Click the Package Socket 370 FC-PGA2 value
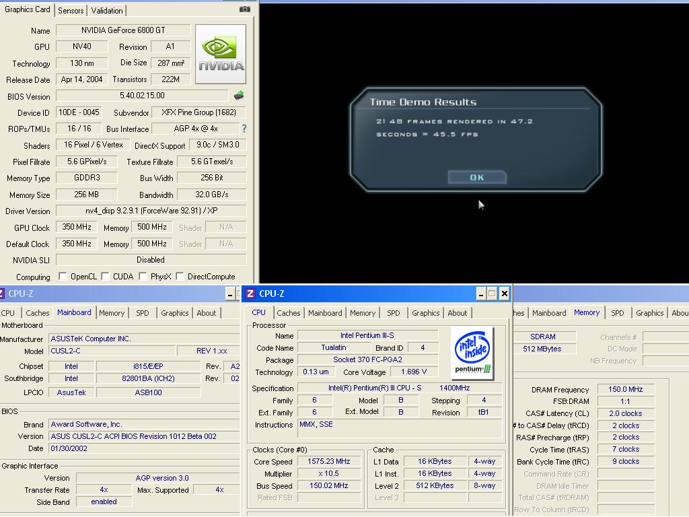689x517 pixels. [367, 359]
